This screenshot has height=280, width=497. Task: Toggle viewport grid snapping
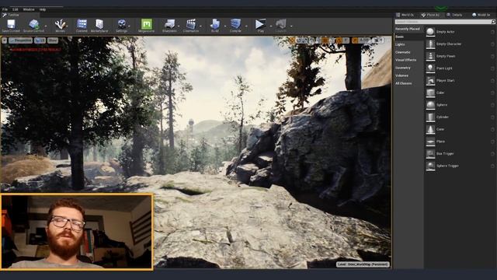pyautogui.click(x=325, y=40)
